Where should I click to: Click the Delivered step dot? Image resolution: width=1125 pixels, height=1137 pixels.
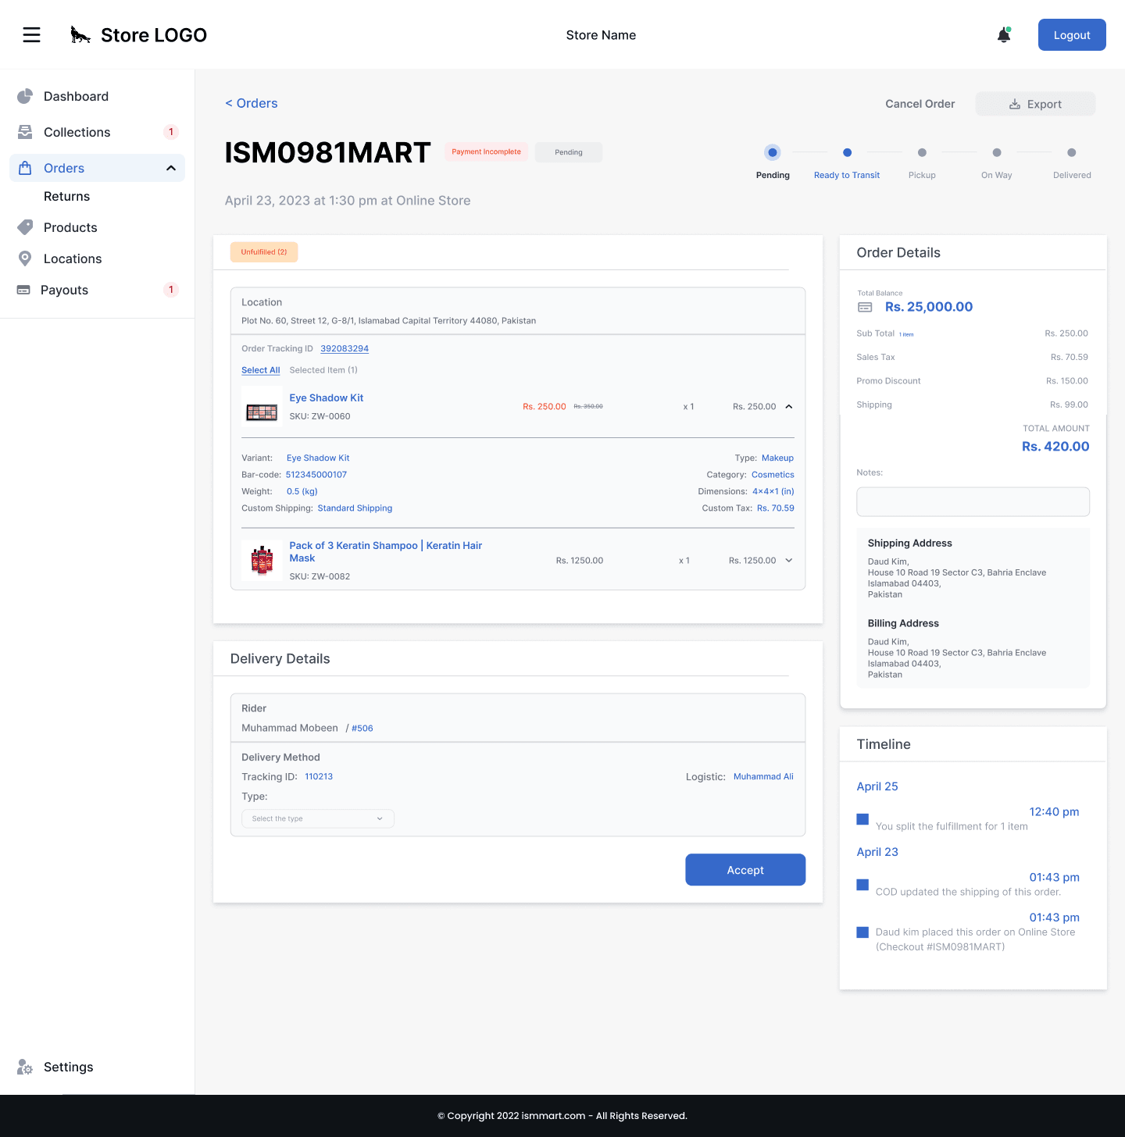1072,152
